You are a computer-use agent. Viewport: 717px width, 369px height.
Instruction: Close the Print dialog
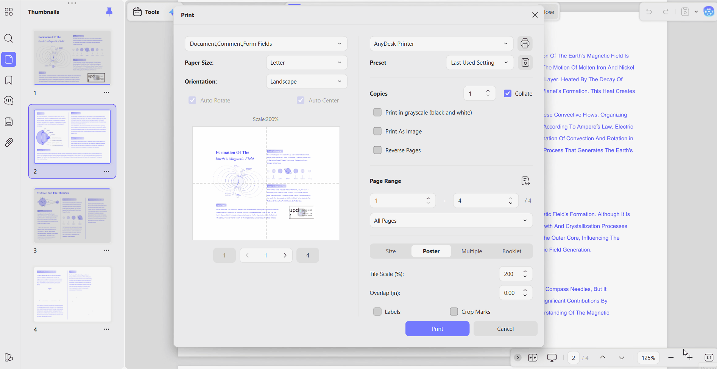pyautogui.click(x=535, y=15)
